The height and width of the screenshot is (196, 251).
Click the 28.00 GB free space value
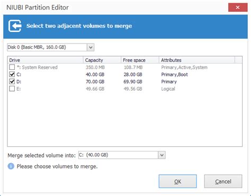[133, 75]
